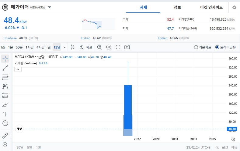Select the 1분 interval

coord(10,47)
